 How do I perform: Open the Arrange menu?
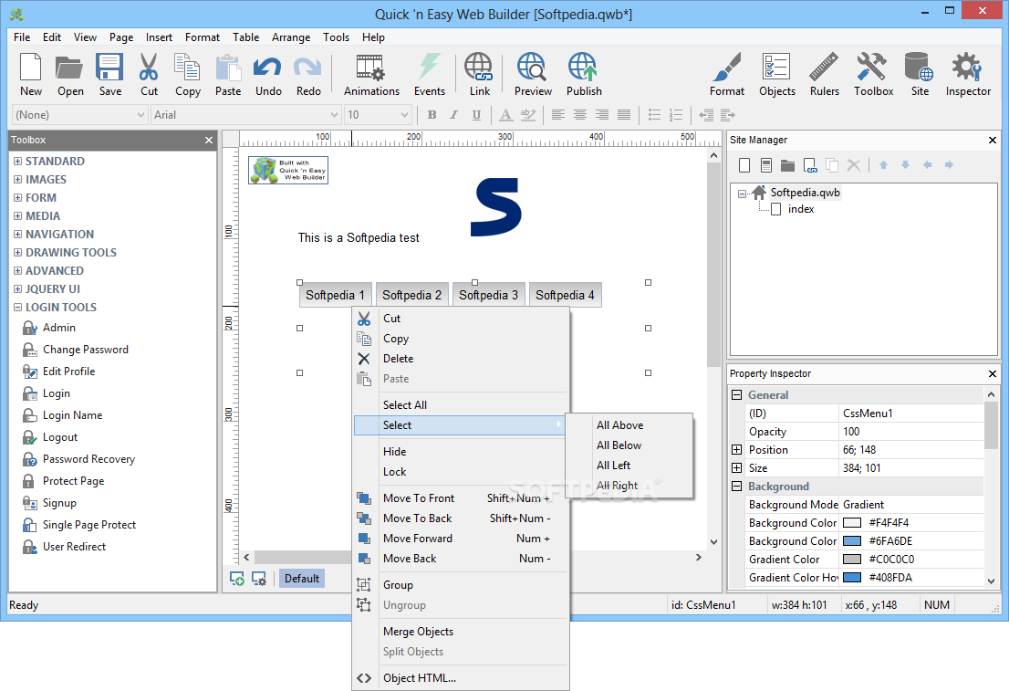[291, 37]
